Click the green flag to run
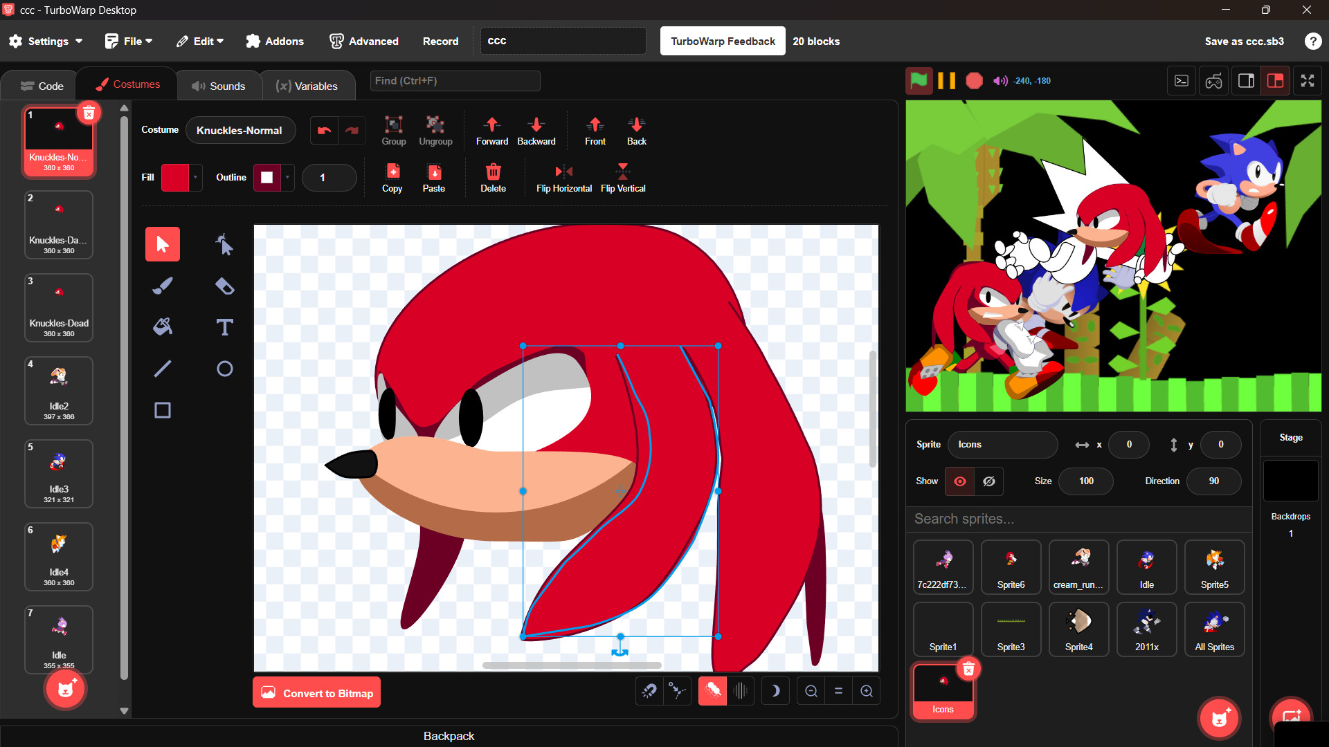Image resolution: width=1329 pixels, height=747 pixels. pyautogui.click(x=919, y=81)
